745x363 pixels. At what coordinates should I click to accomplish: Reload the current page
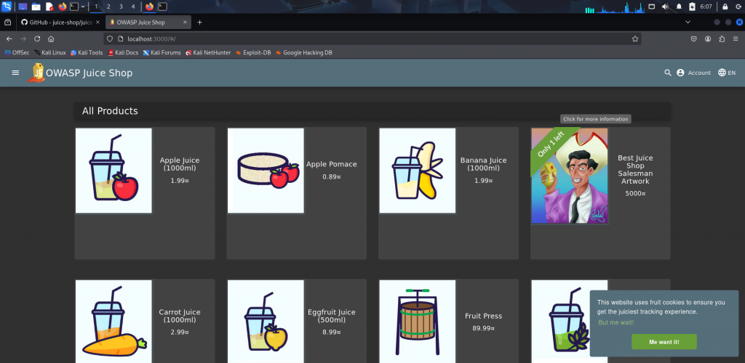click(x=37, y=39)
